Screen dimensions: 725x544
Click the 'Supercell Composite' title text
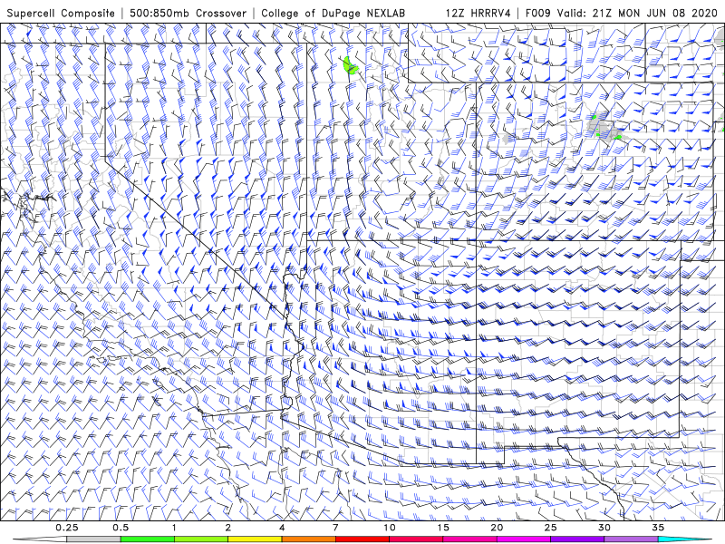(61, 13)
